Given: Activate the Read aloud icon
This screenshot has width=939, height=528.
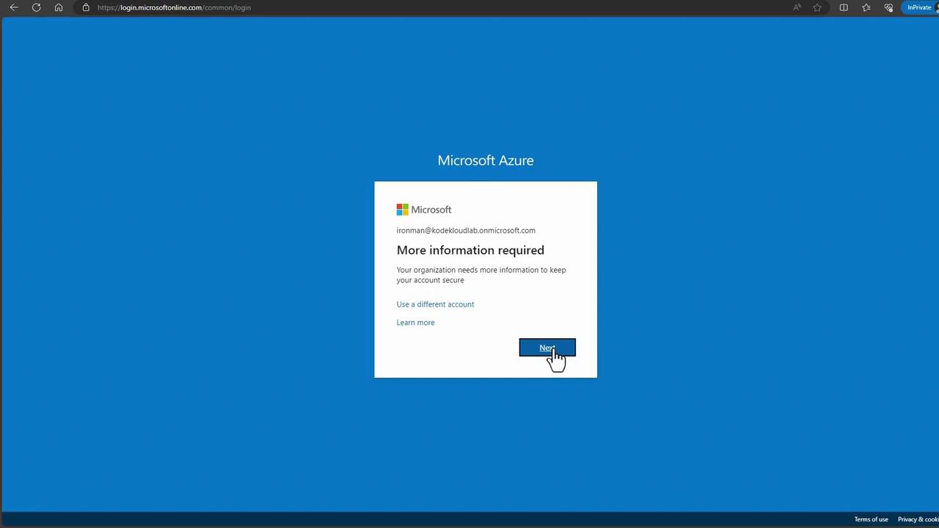Looking at the screenshot, I should click(797, 7).
